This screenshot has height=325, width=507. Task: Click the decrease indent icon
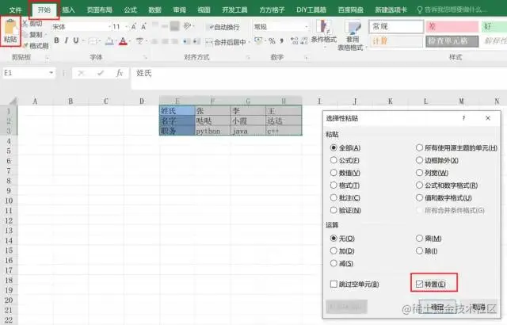[187, 41]
